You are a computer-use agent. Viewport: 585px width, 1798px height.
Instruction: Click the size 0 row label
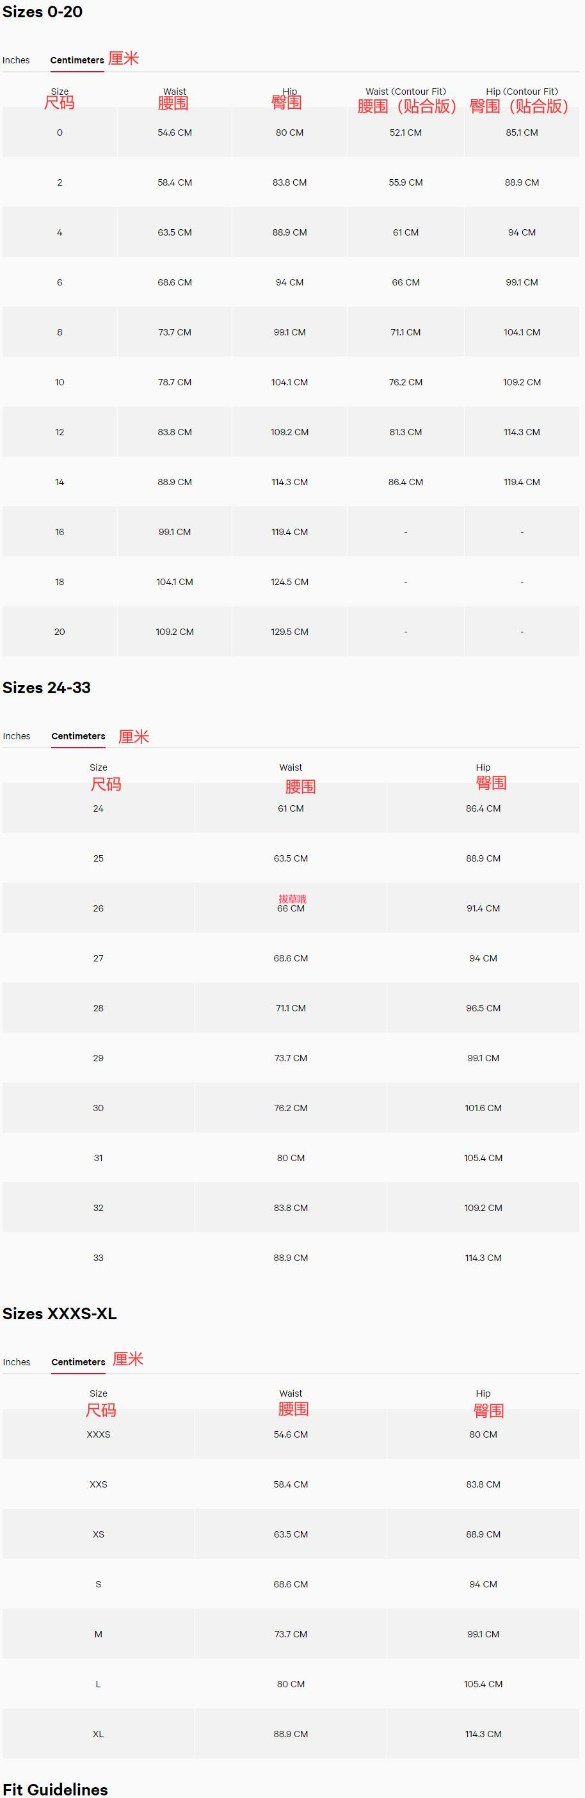[x=60, y=132]
